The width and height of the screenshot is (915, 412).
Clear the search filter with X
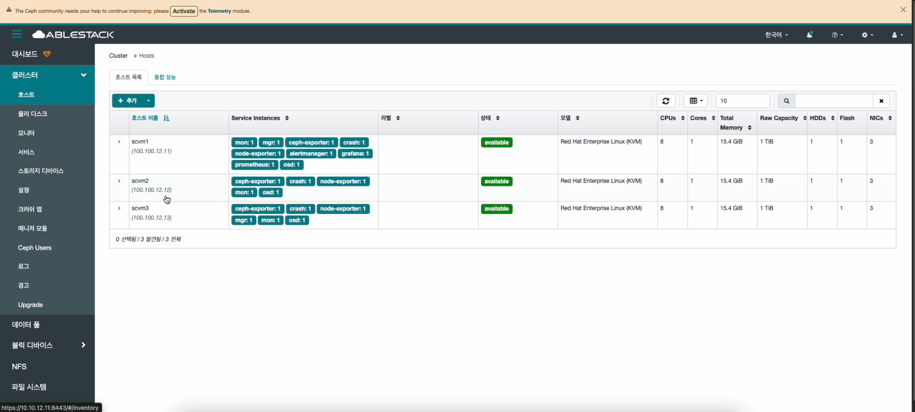pyautogui.click(x=881, y=101)
